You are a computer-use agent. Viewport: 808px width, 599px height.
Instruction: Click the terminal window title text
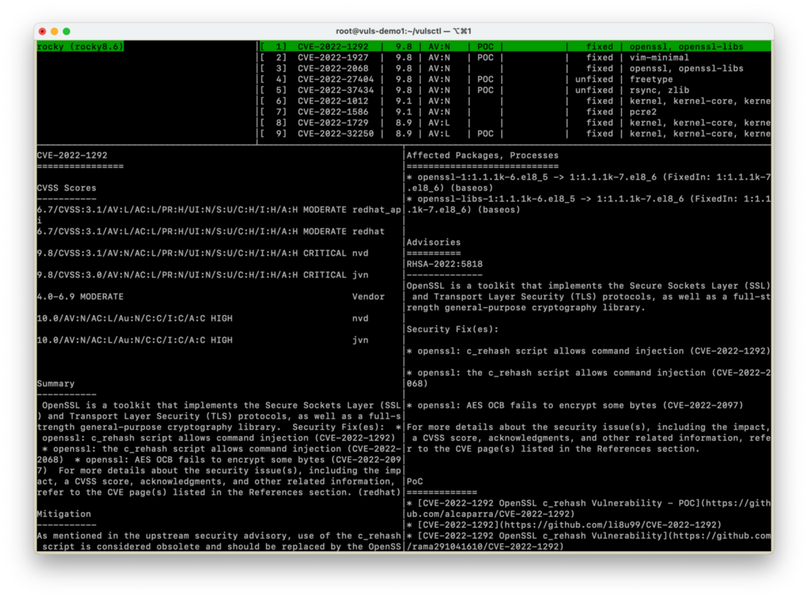403,31
